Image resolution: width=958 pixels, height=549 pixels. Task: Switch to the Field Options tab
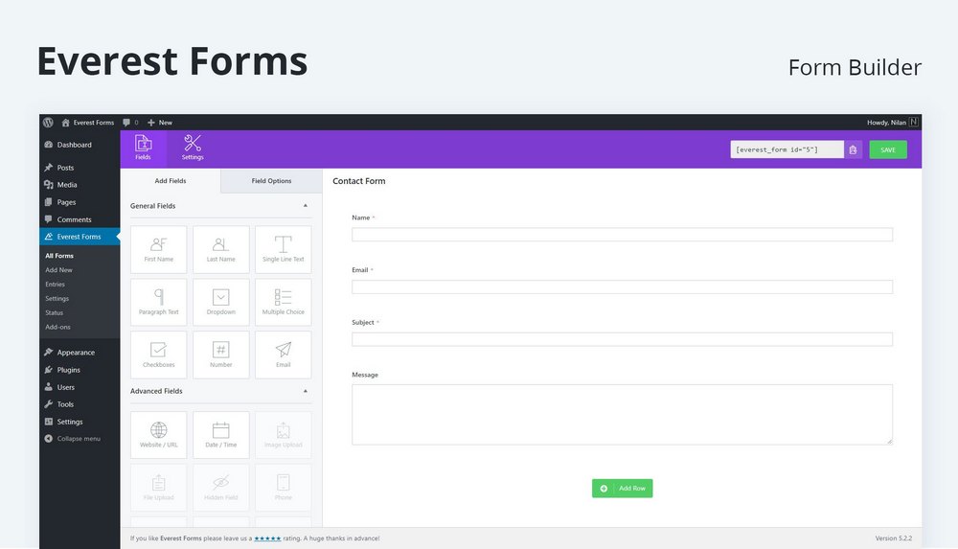click(271, 181)
